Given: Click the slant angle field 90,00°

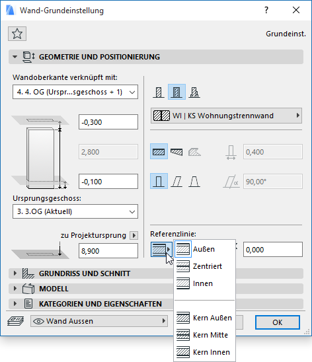Looking at the screenshot, I should tap(273, 182).
